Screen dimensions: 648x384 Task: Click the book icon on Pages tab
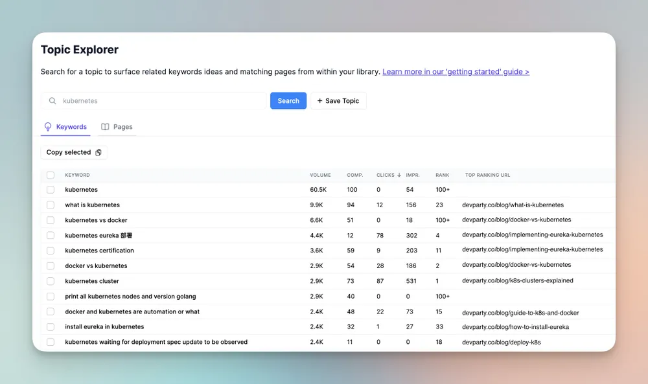click(105, 127)
